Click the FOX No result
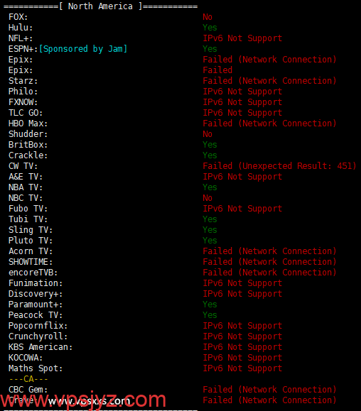 (x=208, y=17)
